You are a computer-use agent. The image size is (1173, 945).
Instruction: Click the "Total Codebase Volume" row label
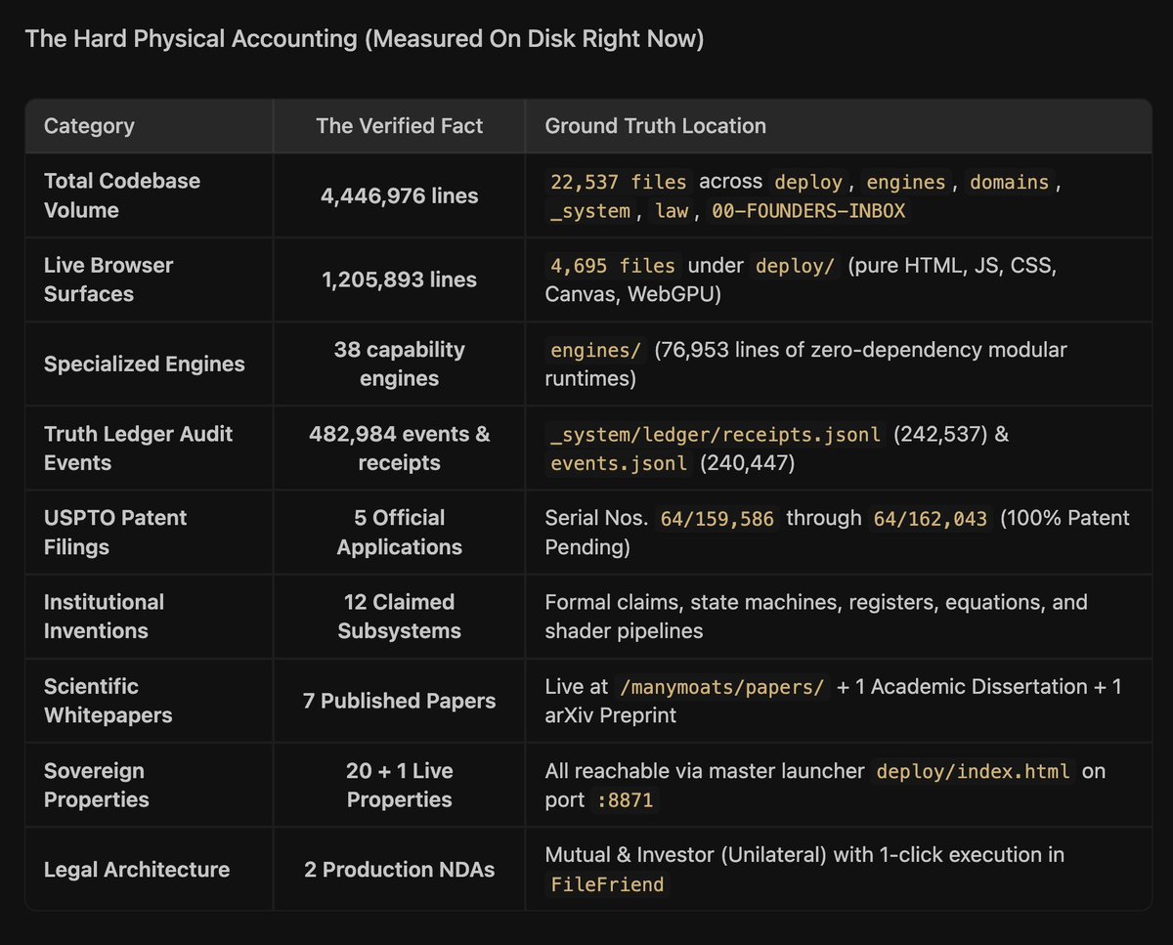tap(122, 195)
